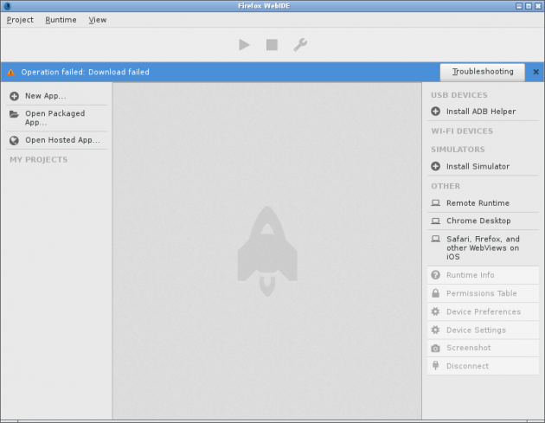545x423 pixels.
Task: Click the camera icon for Screenshot
Action: tap(435, 348)
